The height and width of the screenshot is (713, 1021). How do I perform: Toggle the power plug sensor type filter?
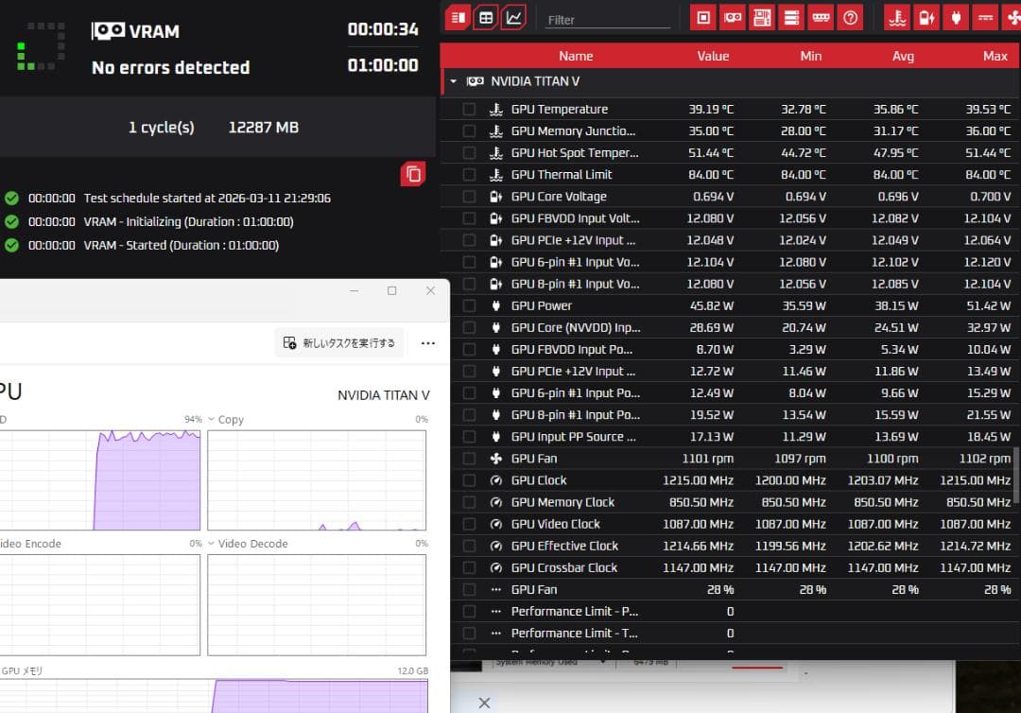coord(956,18)
